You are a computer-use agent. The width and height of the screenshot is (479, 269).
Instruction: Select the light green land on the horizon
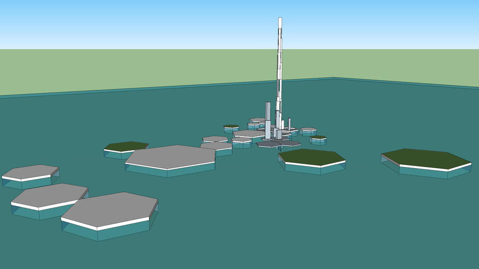(132, 68)
